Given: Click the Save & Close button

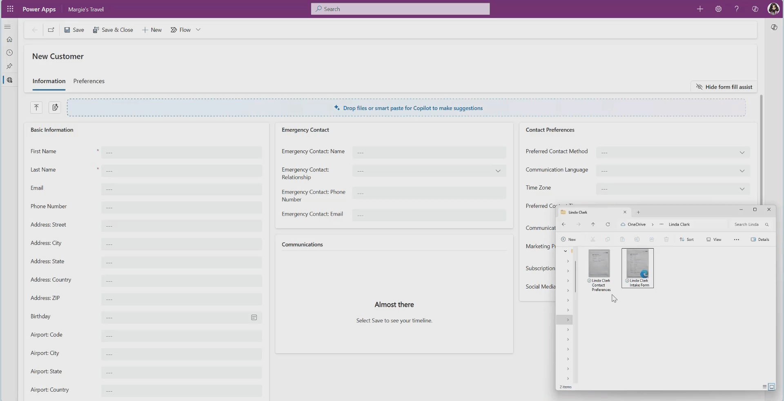Looking at the screenshot, I should coord(113,30).
